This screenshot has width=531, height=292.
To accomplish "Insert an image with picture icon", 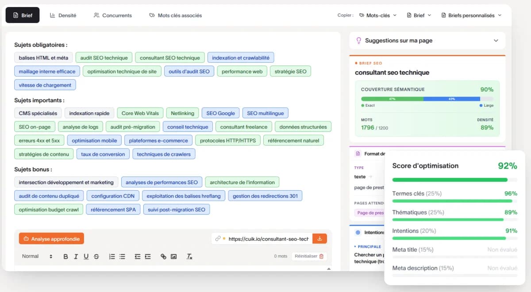I will point(173,256).
